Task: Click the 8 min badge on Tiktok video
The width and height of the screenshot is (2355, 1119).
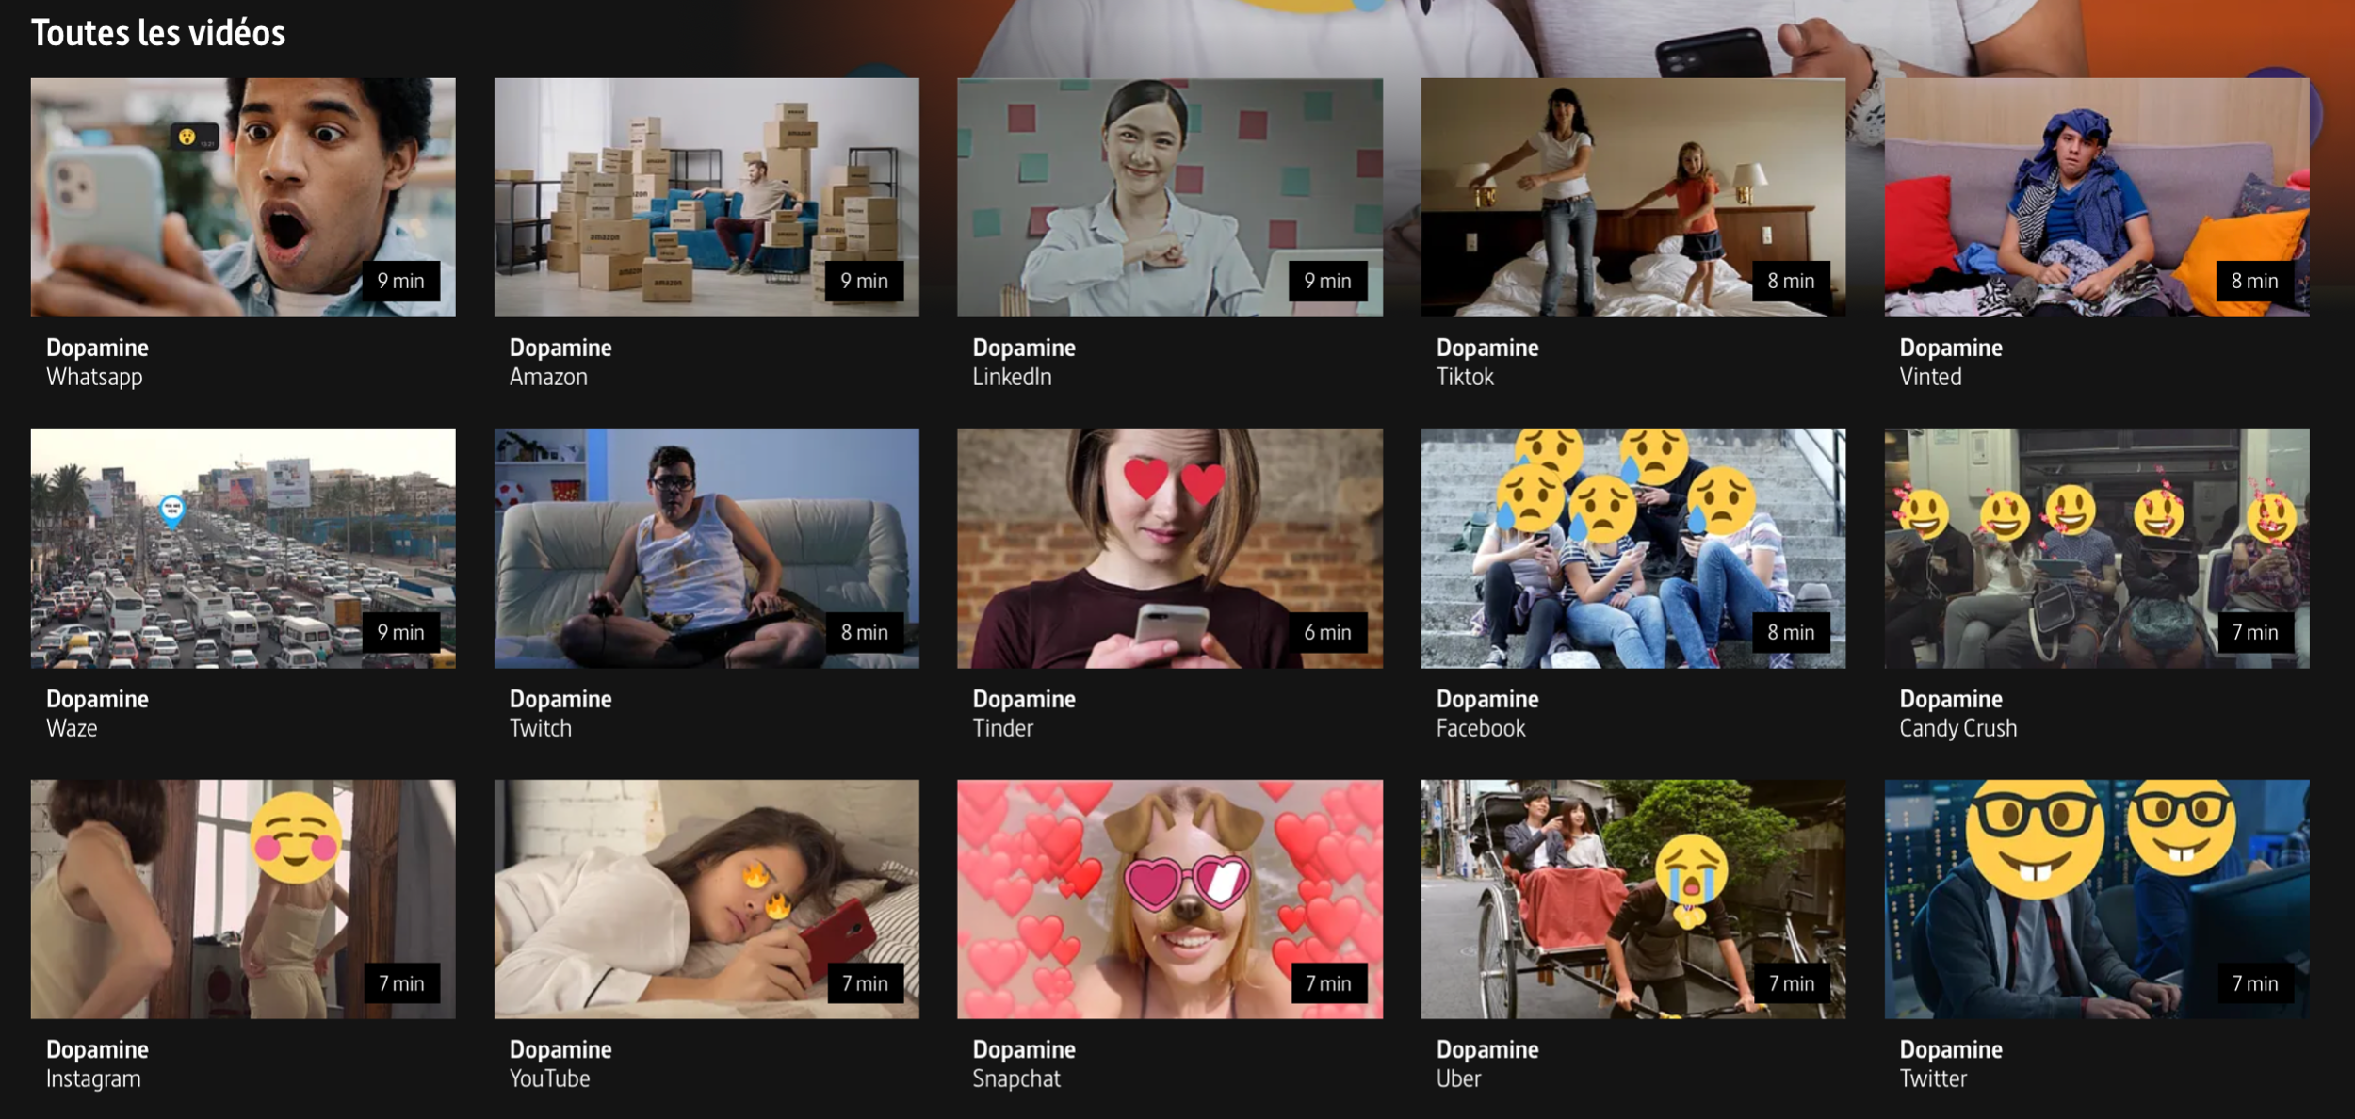Action: pos(1791,281)
